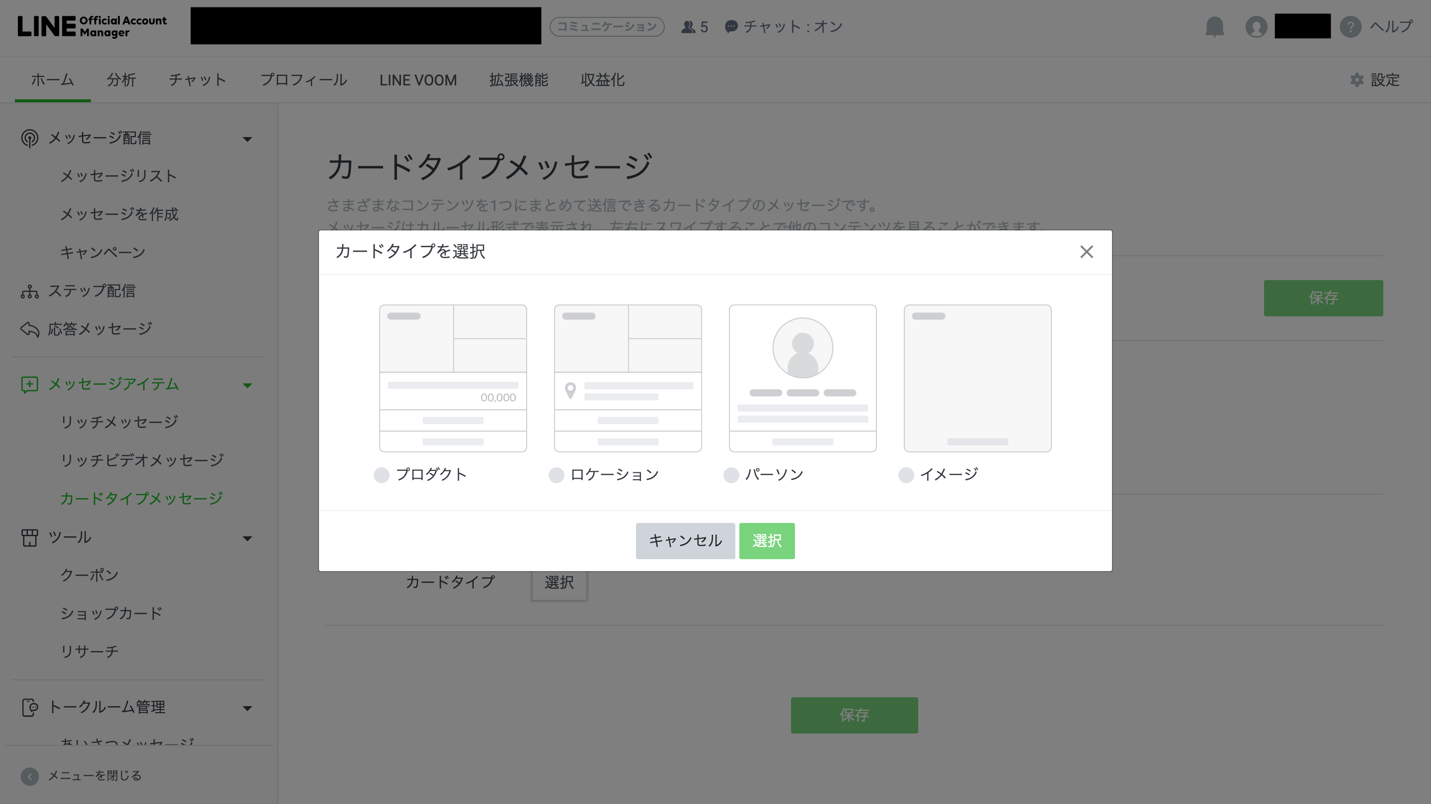Screen dimensions: 1431x804
Task: Select the ロケーション card type radio
Action: (556, 475)
